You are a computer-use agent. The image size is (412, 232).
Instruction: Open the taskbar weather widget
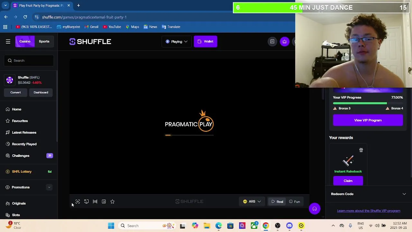coord(14,226)
